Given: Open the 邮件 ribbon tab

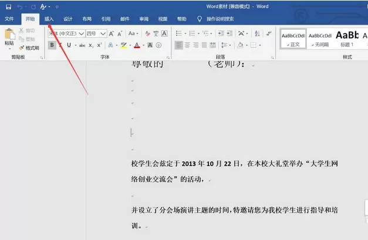Looking at the screenshot, I should pyautogui.click(x=125, y=19).
